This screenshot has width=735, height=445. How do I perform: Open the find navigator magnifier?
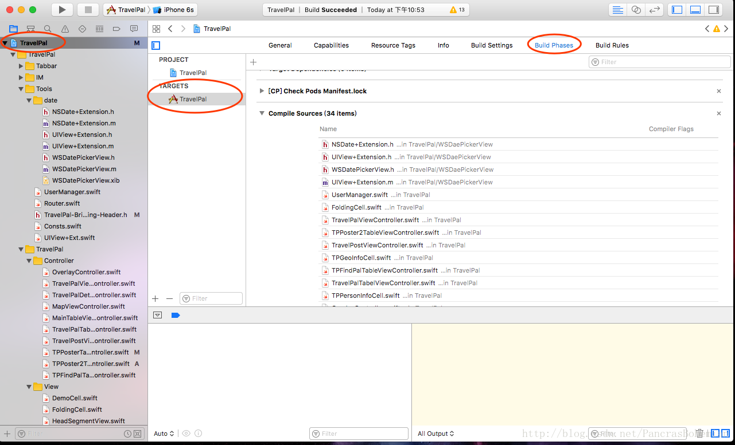[x=48, y=29]
